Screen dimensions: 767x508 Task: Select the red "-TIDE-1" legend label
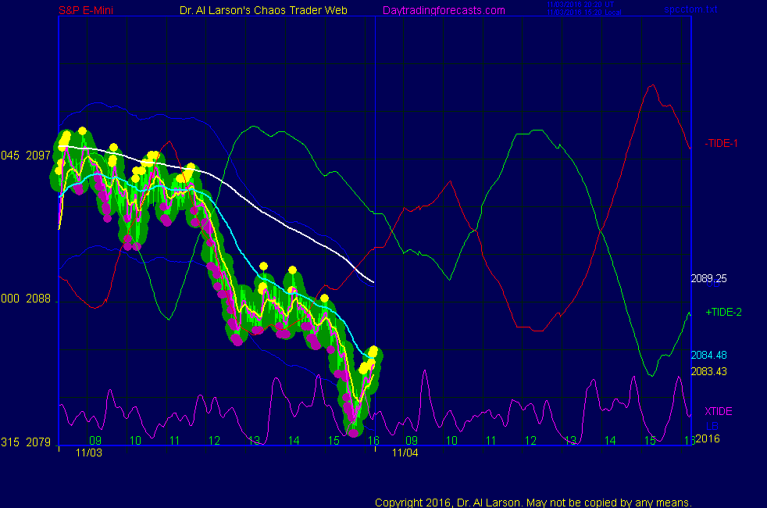click(x=721, y=143)
